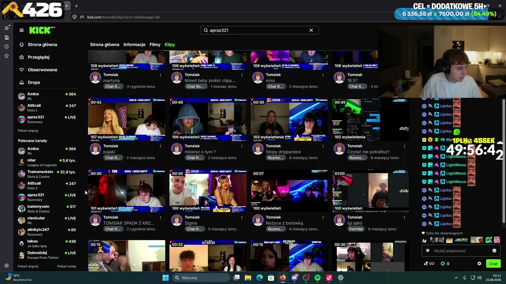Open the chat emoji picker
506x284 pixels.
[494, 251]
